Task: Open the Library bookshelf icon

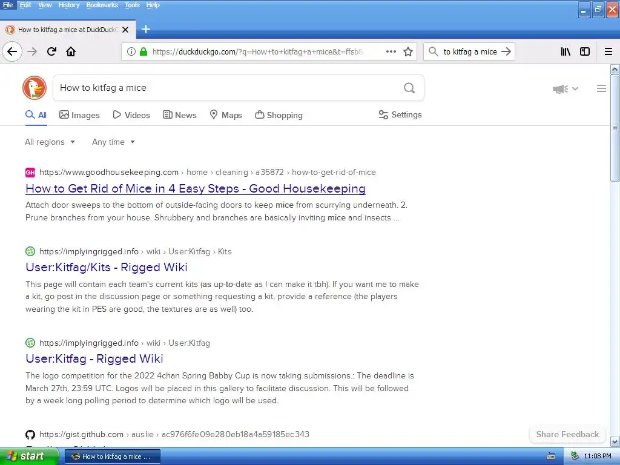Action: click(566, 51)
